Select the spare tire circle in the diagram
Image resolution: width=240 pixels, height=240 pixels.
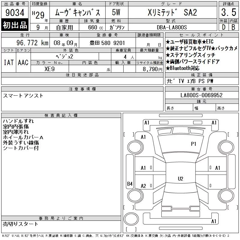point(131,219)
